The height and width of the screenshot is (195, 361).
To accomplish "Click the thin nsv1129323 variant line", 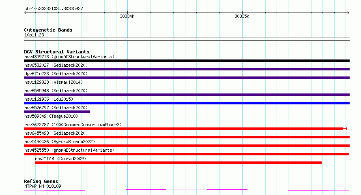I will [187, 86].
